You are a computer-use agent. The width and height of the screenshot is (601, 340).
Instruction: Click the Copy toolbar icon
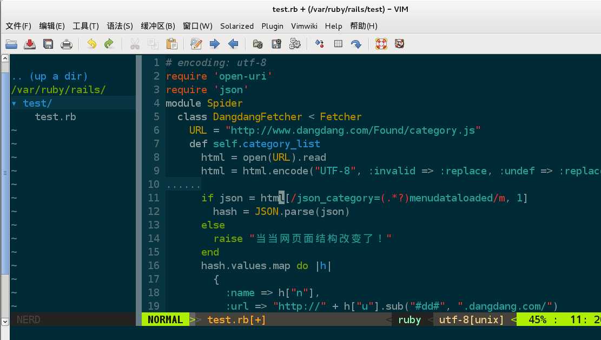point(153,44)
